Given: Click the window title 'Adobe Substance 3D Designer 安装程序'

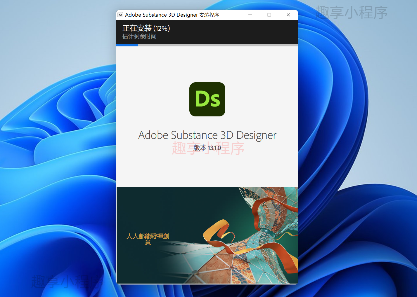Looking at the screenshot, I should pyautogui.click(x=172, y=15).
